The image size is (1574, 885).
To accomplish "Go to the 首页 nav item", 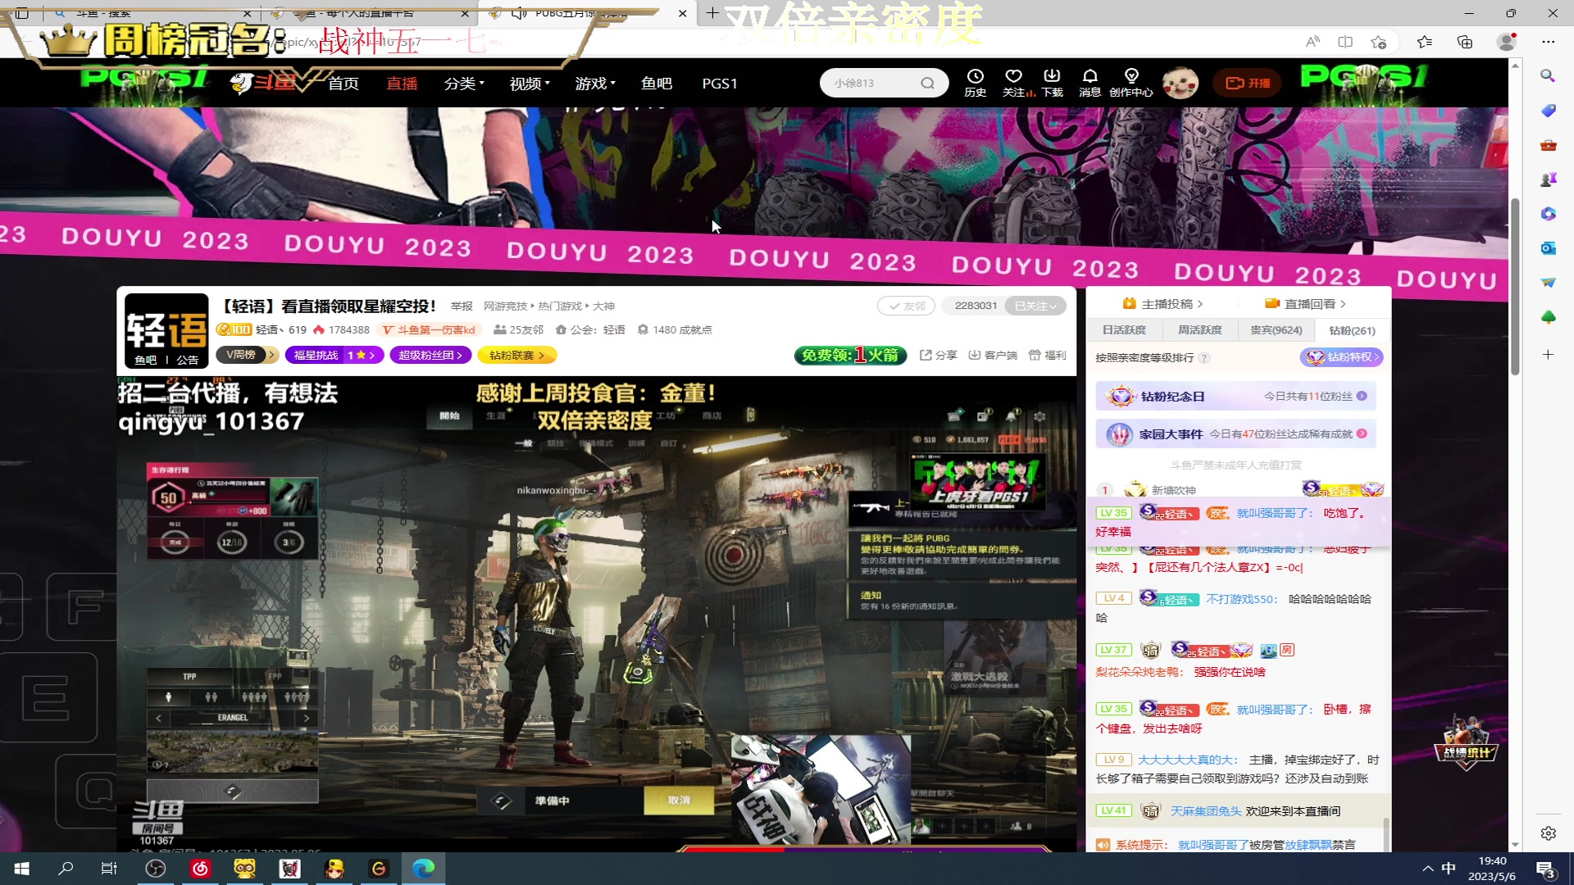I will click(343, 83).
